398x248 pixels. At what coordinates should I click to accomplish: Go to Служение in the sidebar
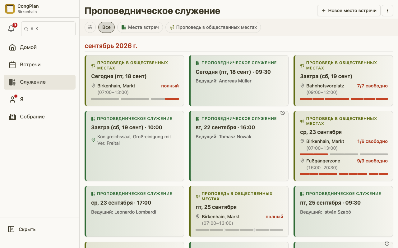click(39, 82)
